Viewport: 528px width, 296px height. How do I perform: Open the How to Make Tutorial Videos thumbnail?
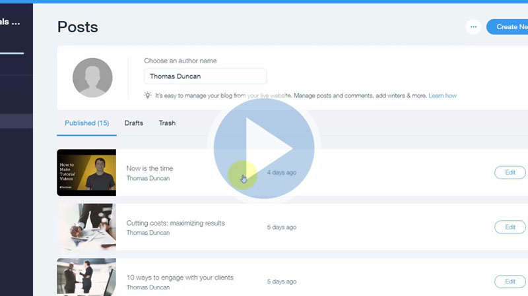[86, 173]
